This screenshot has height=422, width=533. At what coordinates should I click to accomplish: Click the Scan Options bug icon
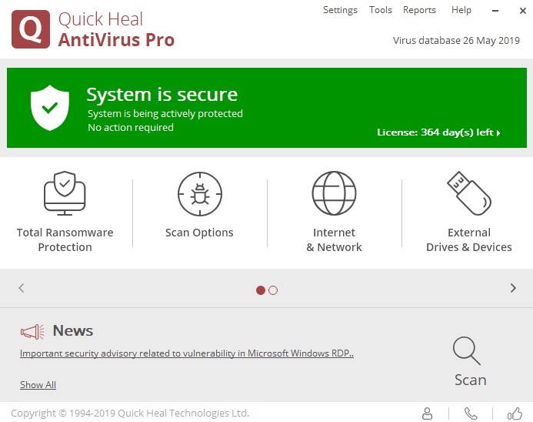(x=199, y=193)
